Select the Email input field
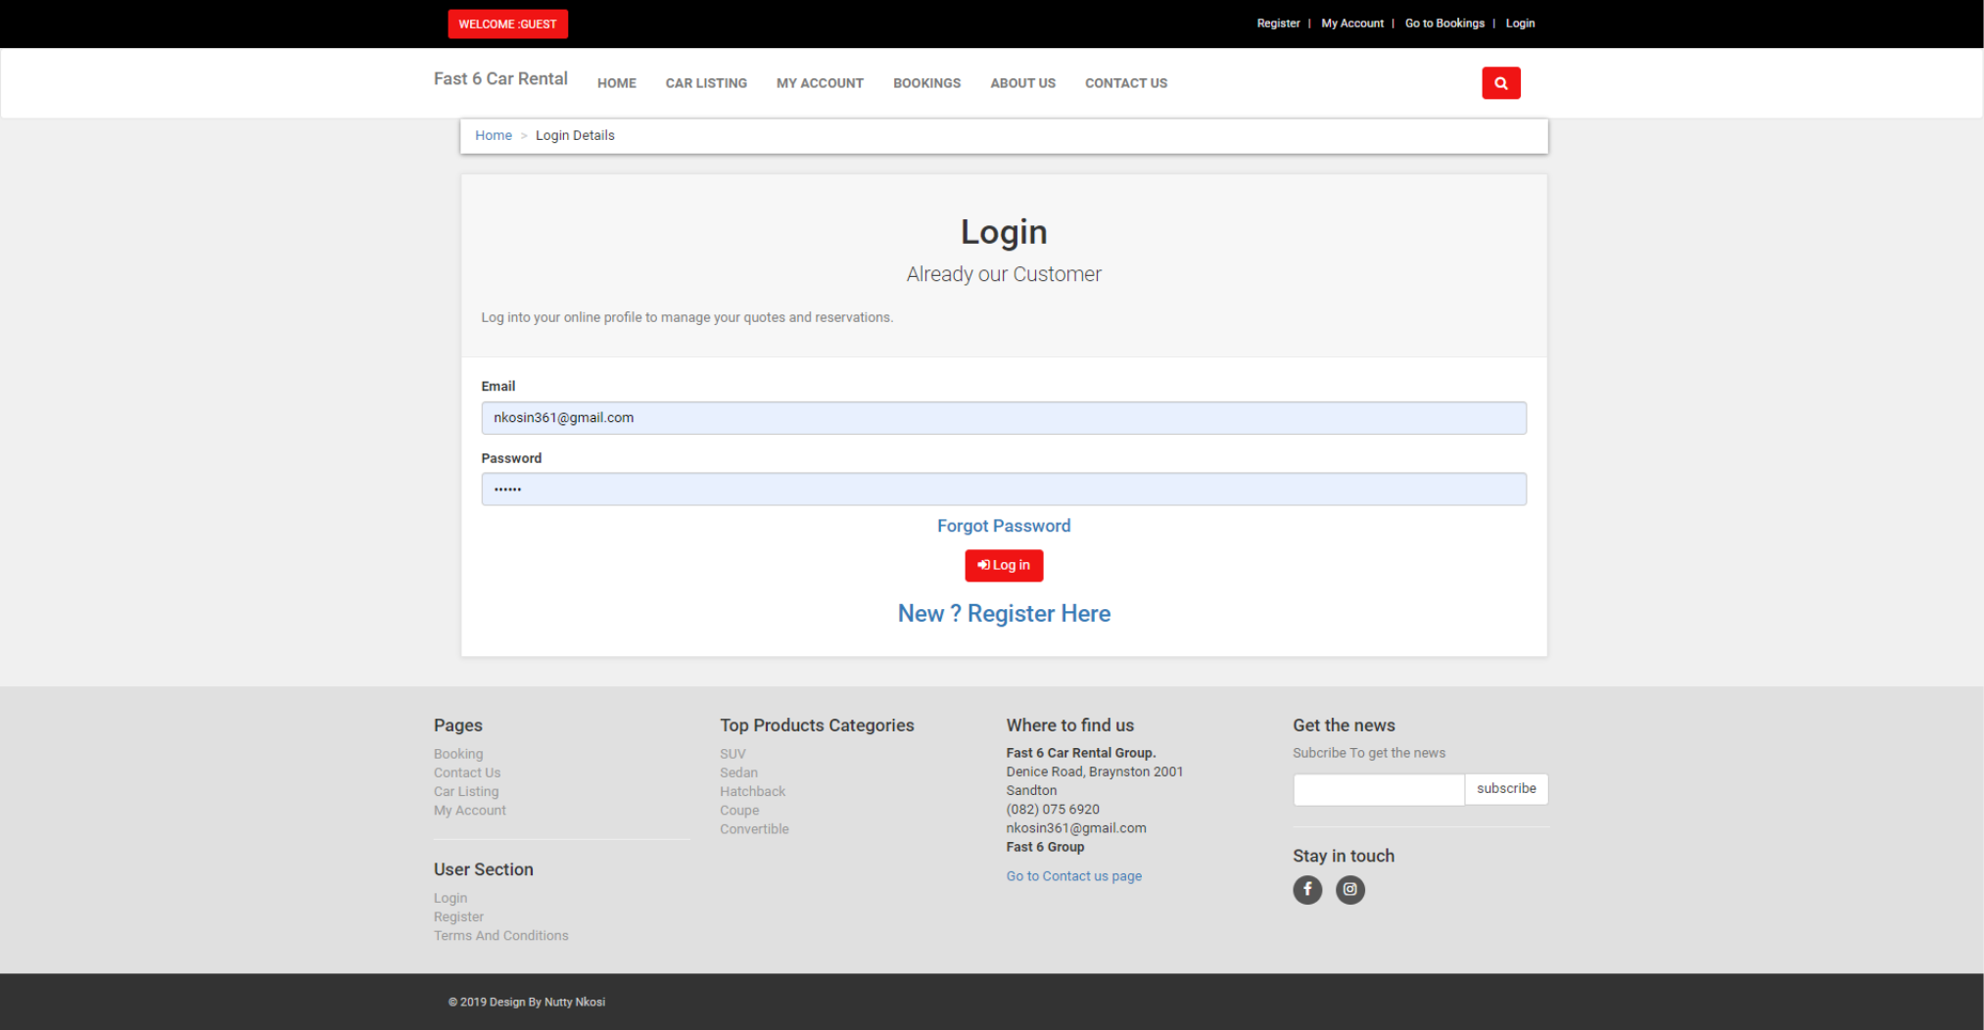Viewport: 1984px width, 1030px height. [x=1003, y=417]
